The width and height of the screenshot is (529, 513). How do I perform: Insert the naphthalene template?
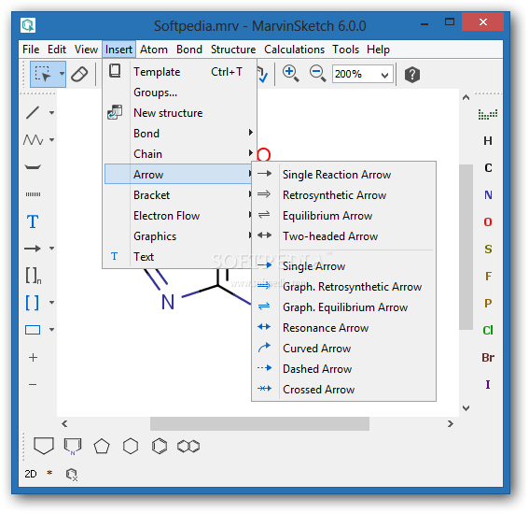click(188, 447)
